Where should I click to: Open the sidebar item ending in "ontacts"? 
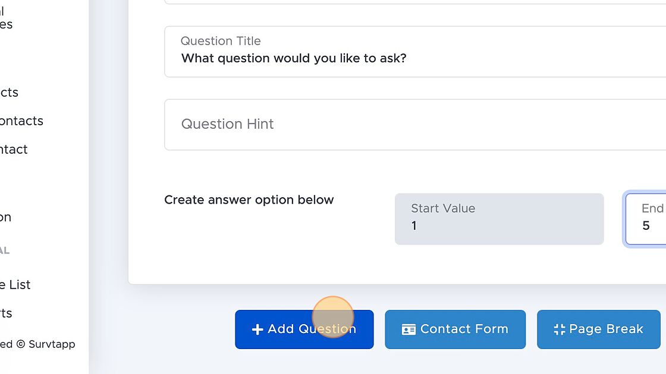click(21, 121)
